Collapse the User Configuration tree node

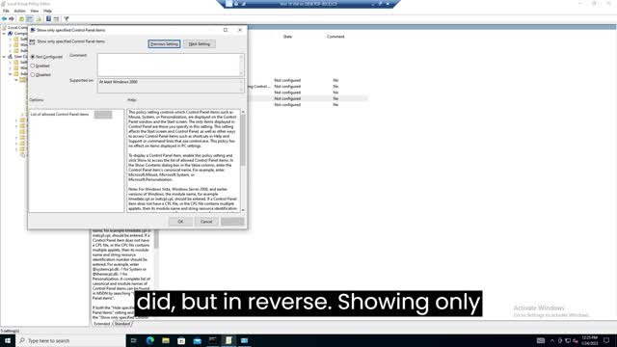(x=4, y=57)
